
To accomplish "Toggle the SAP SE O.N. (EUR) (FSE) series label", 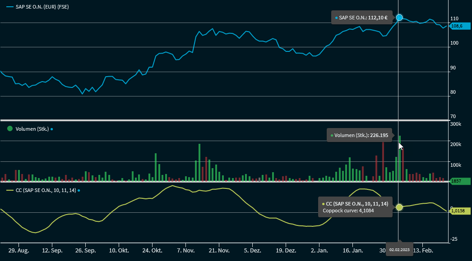I will [x=42, y=7].
